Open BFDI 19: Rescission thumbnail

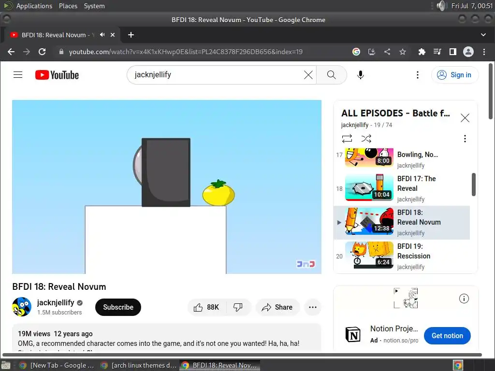[x=369, y=255]
